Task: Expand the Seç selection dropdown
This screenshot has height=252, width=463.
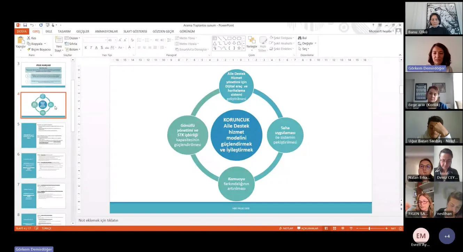Action: click(304, 49)
